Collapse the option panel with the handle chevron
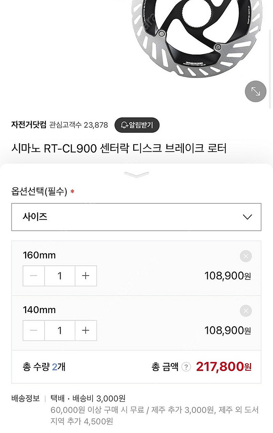 (136, 175)
